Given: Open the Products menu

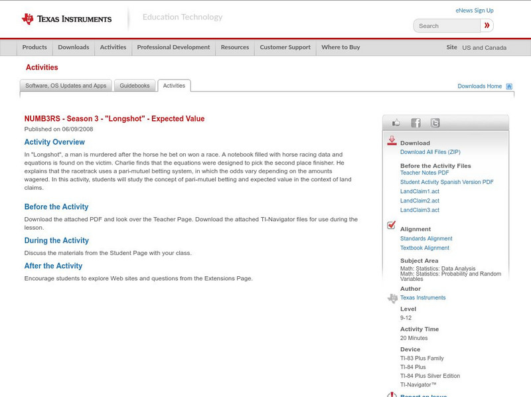Looking at the screenshot, I should pyautogui.click(x=35, y=47).
